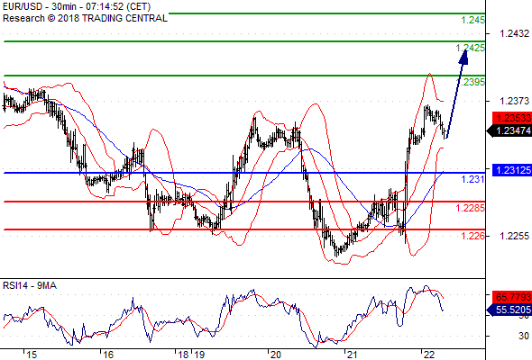Click the red 1.2285 support label
Viewport: 532px width, 360px height.
(x=471, y=208)
